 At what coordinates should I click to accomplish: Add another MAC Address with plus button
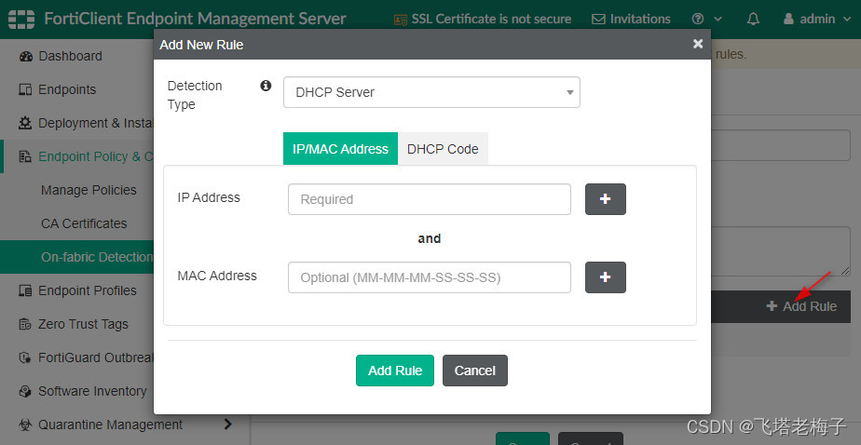click(605, 277)
